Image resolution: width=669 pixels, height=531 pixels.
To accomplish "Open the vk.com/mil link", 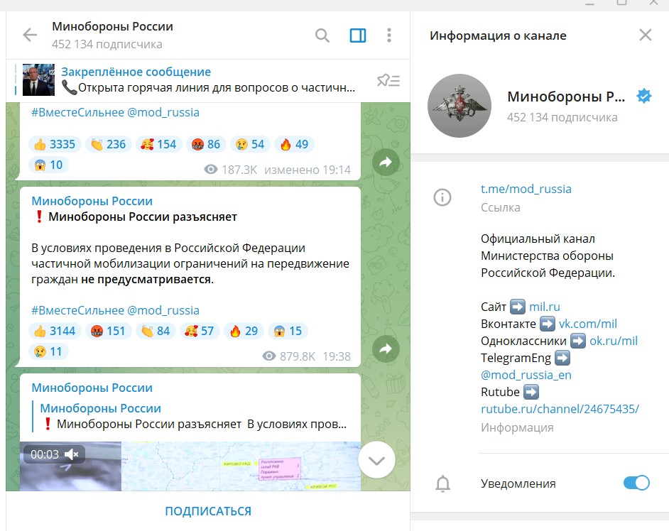I will 588,324.
